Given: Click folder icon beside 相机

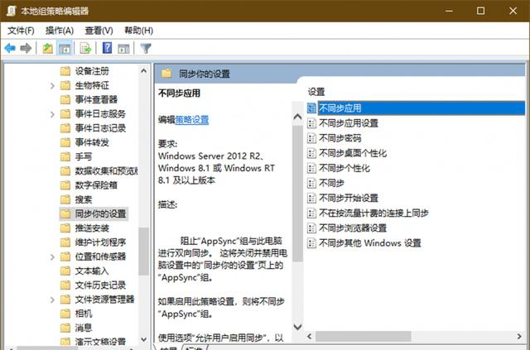Looking at the screenshot, I should pyautogui.click(x=65, y=314).
